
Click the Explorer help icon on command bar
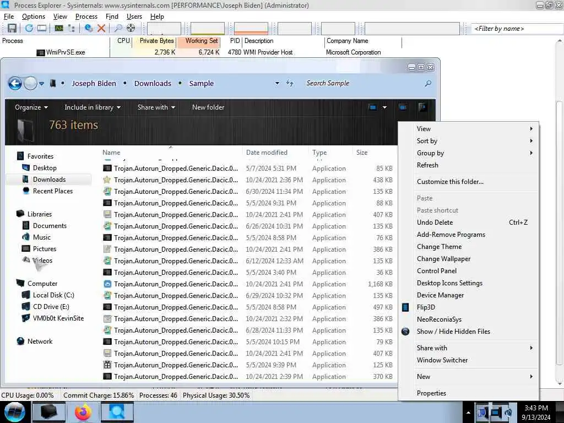(422, 107)
